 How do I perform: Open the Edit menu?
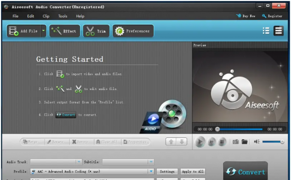point(30,16)
